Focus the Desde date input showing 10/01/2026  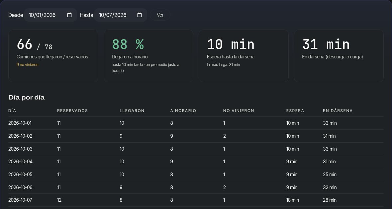click(50, 15)
